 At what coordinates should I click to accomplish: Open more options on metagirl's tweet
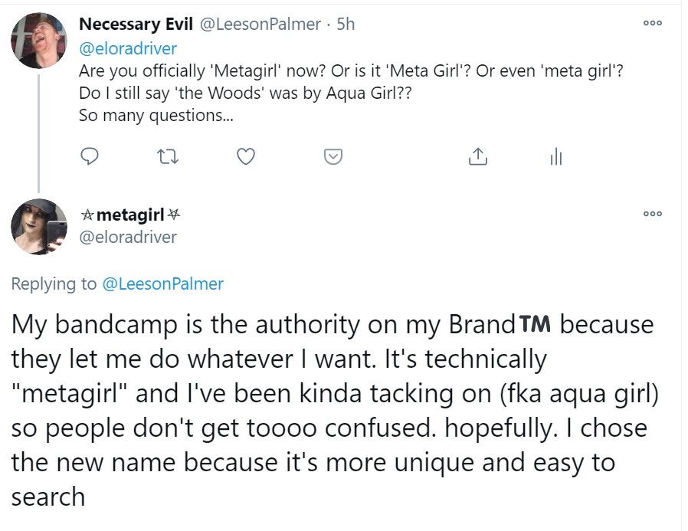[x=652, y=215]
